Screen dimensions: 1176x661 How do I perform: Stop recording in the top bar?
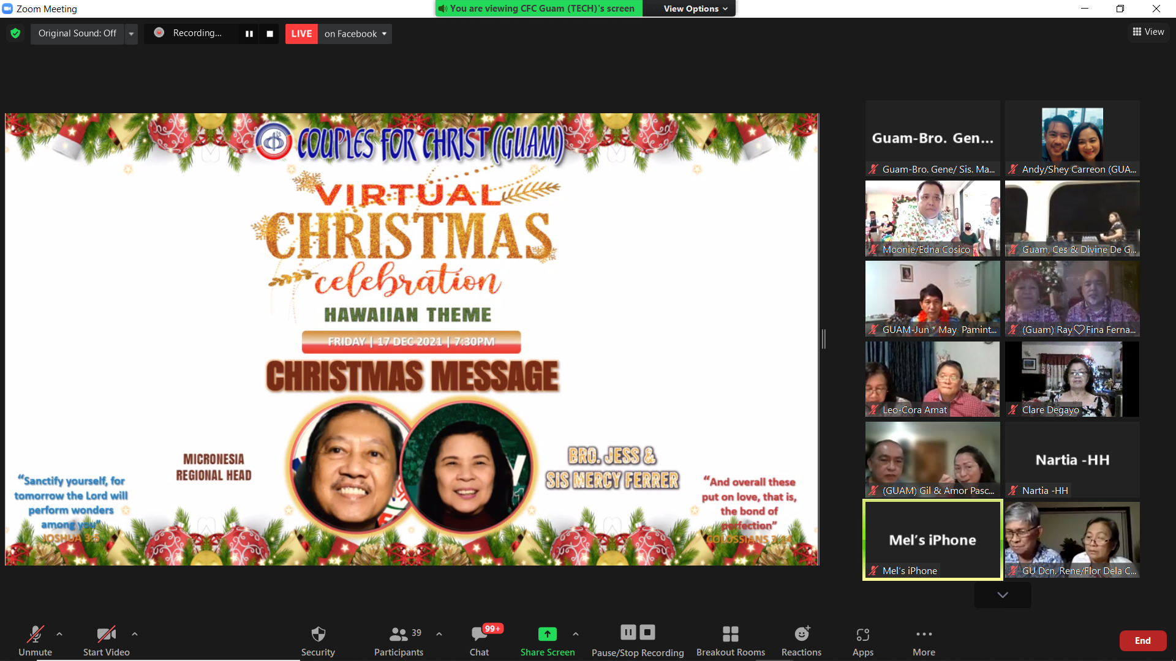(269, 34)
